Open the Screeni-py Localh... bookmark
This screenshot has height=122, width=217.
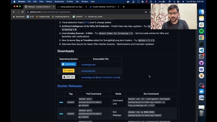click(x=94, y=17)
